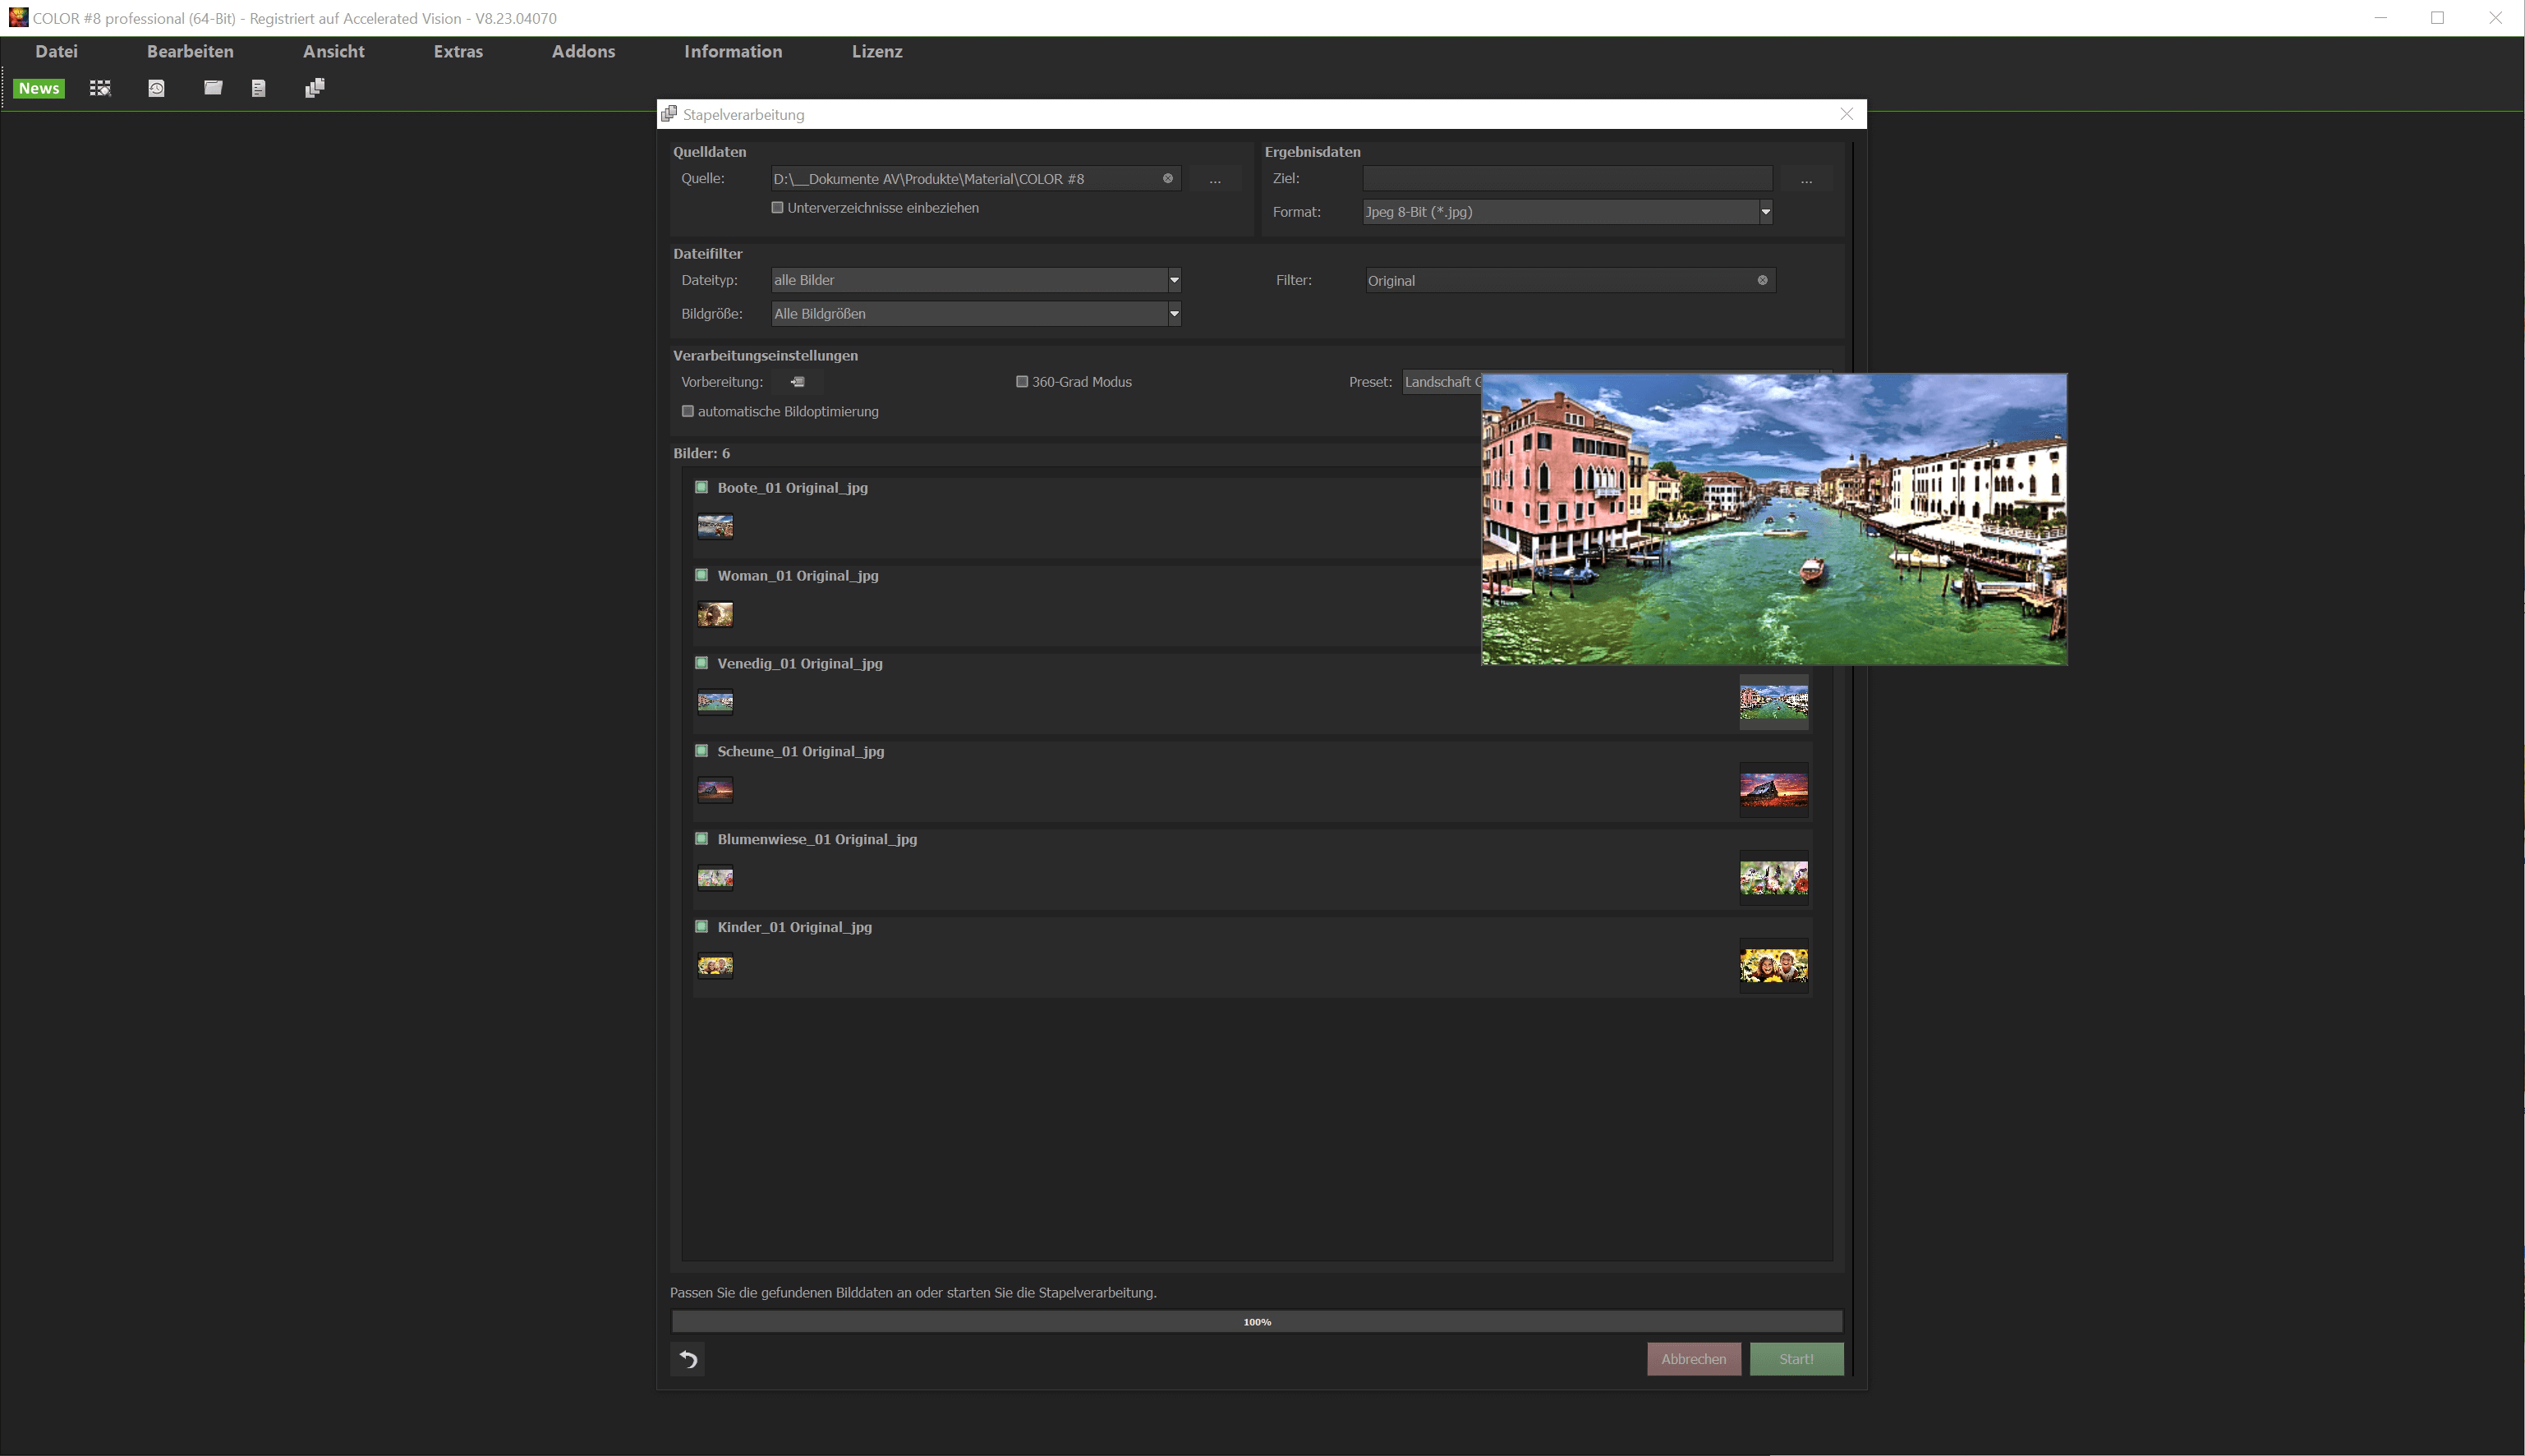Click the Abbrechen button
Image resolution: width=2525 pixels, height=1456 pixels.
(x=1693, y=1358)
